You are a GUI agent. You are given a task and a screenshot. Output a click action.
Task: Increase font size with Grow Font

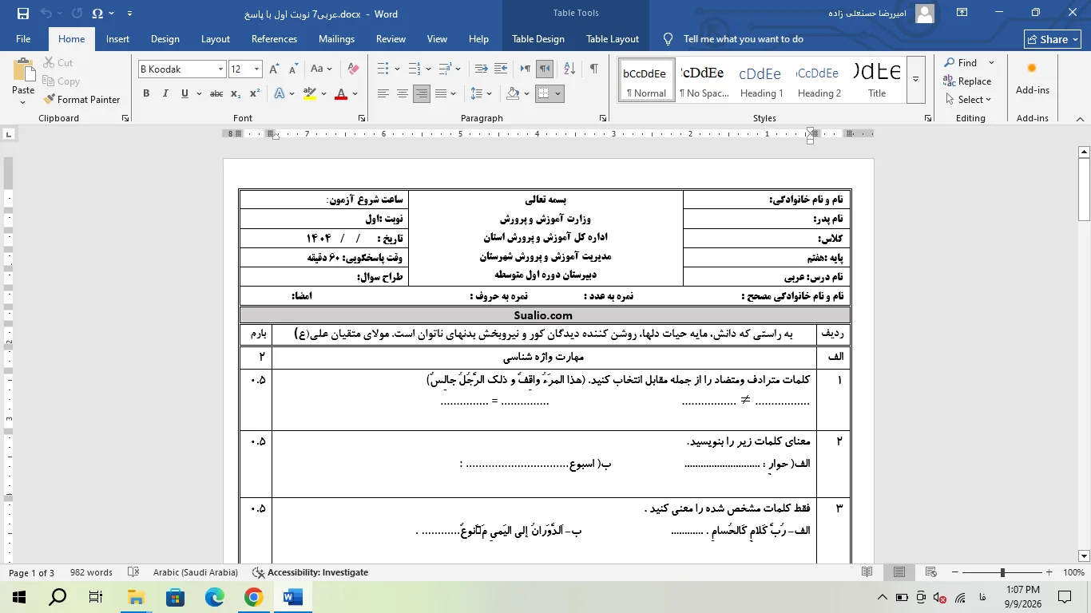click(x=274, y=69)
